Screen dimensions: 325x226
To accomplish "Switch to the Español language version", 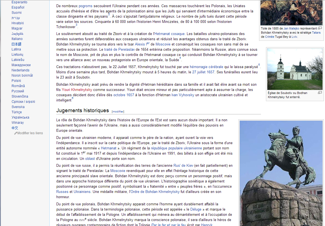I will (18, 7).
